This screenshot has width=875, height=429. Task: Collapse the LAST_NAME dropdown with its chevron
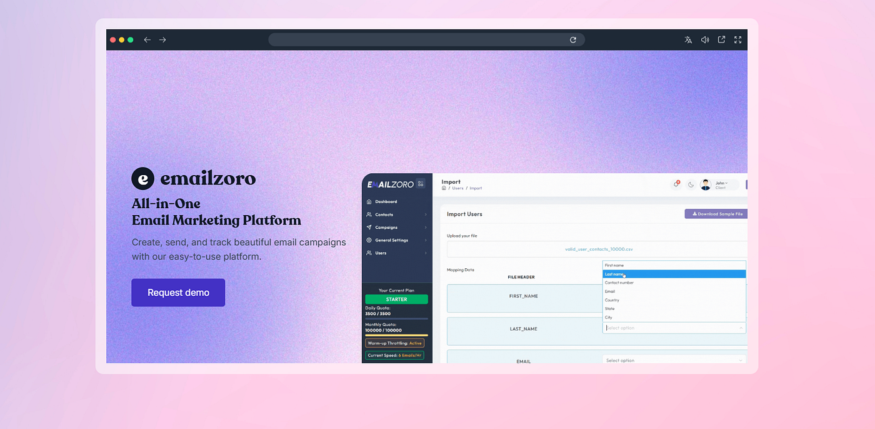pyautogui.click(x=741, y=328)
